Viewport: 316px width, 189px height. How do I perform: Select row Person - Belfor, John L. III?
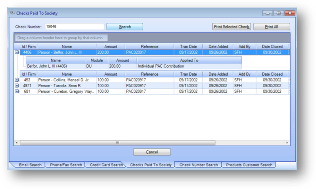pos(155,52)
